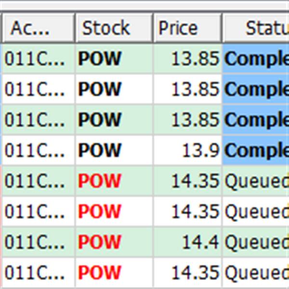Click Queued status in 14.4 row

coord(256,242)
